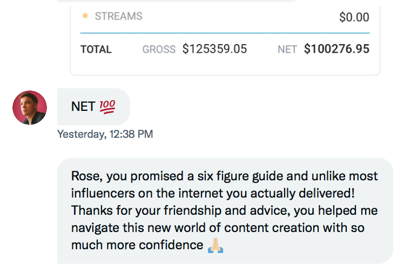Click the NET label in totals

pos(287,50)
